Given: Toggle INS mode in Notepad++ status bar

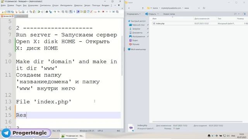Looking at the screenshot, I should 118,131.
